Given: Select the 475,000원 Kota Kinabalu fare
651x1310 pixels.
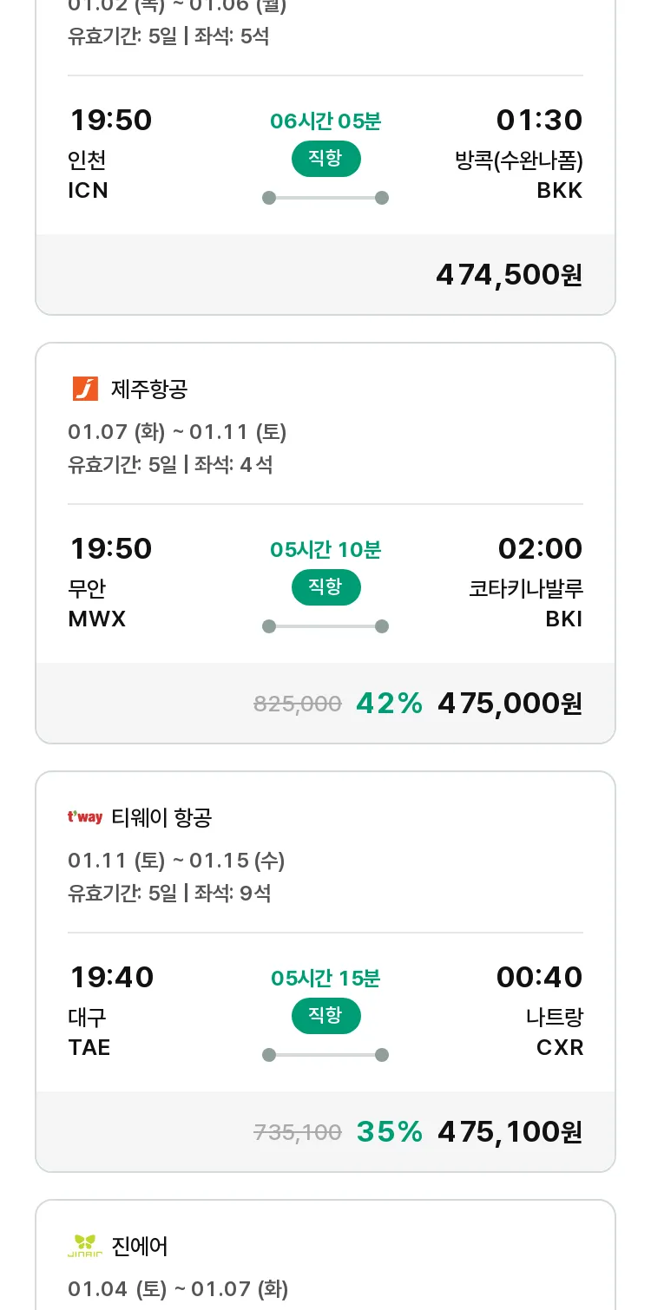Looking at the screenshot, I should pyautogui.click(x=510, y=704).
